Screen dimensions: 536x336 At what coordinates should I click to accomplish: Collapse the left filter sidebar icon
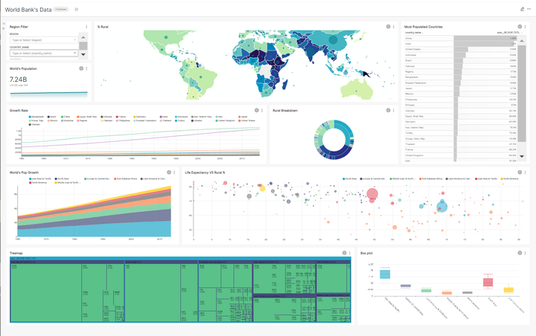[4, 24]
